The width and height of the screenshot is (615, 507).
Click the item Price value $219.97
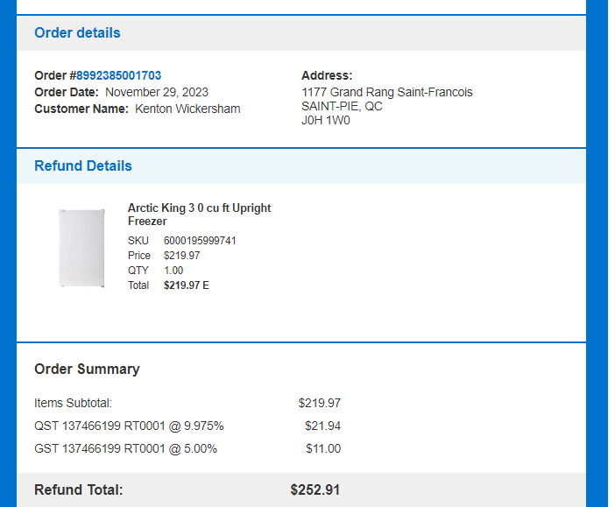coord(182,256)
